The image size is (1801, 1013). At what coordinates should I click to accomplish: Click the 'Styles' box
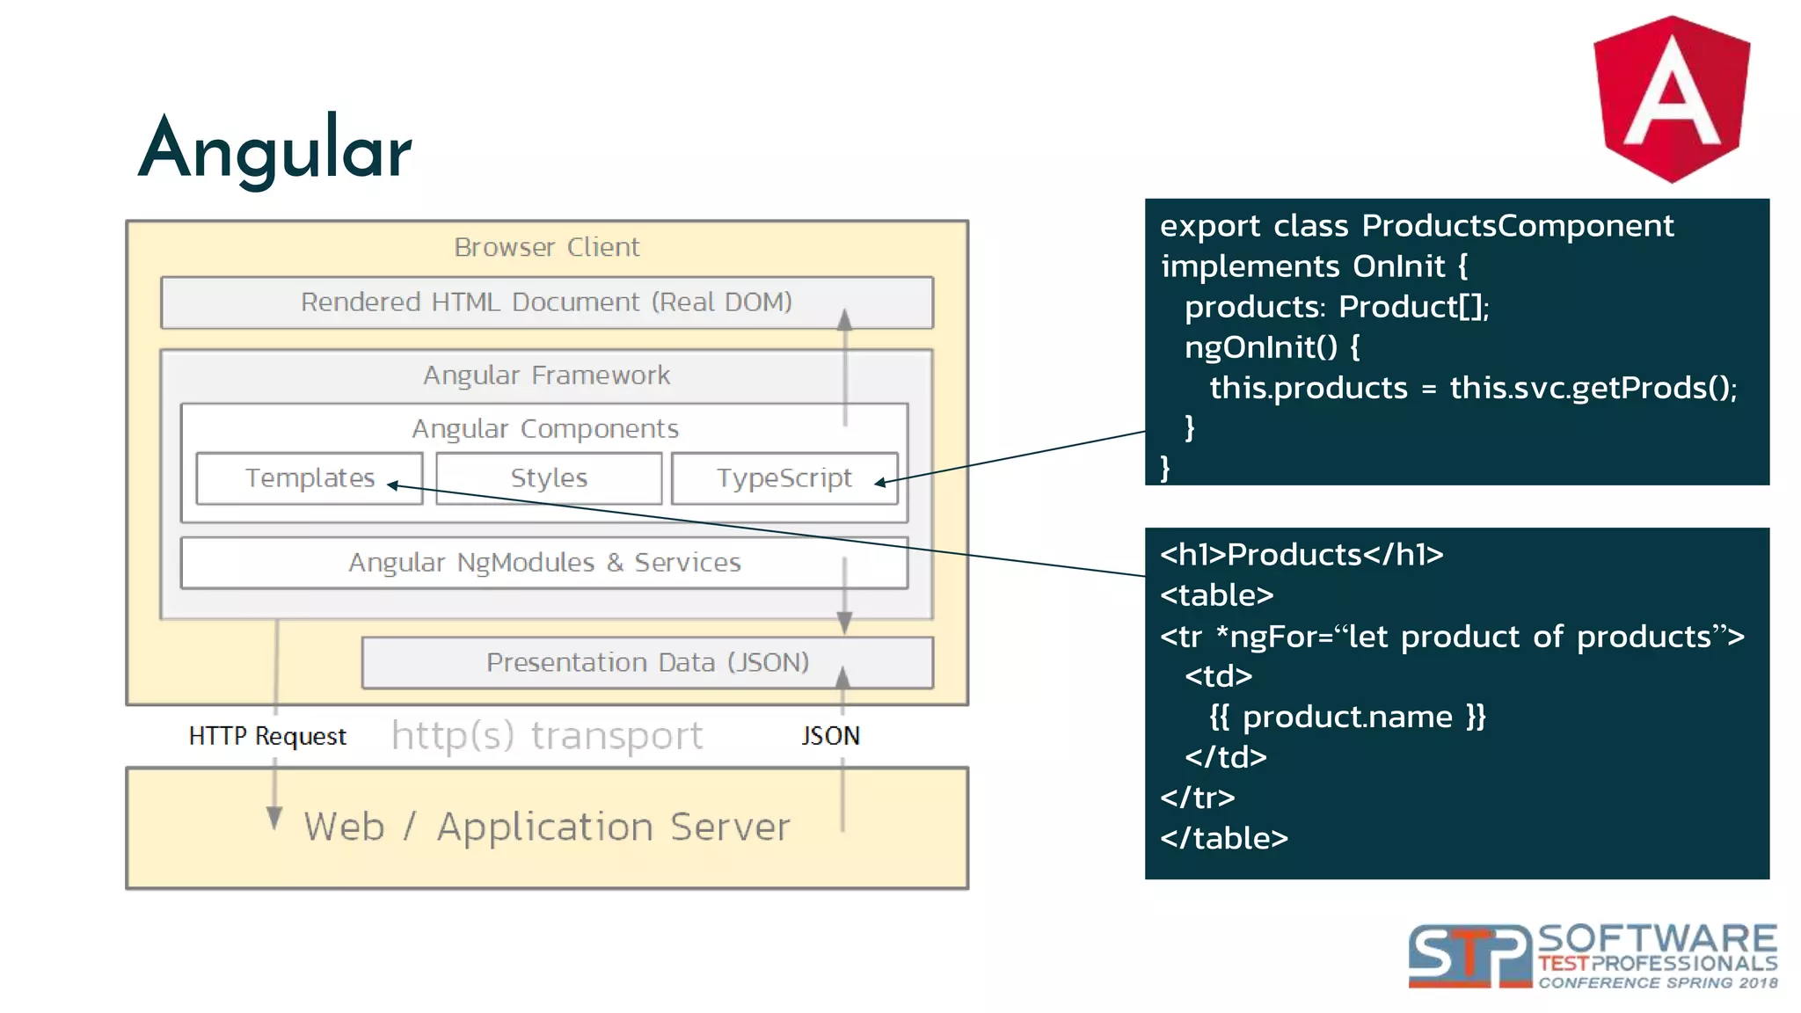coord(549,478)
